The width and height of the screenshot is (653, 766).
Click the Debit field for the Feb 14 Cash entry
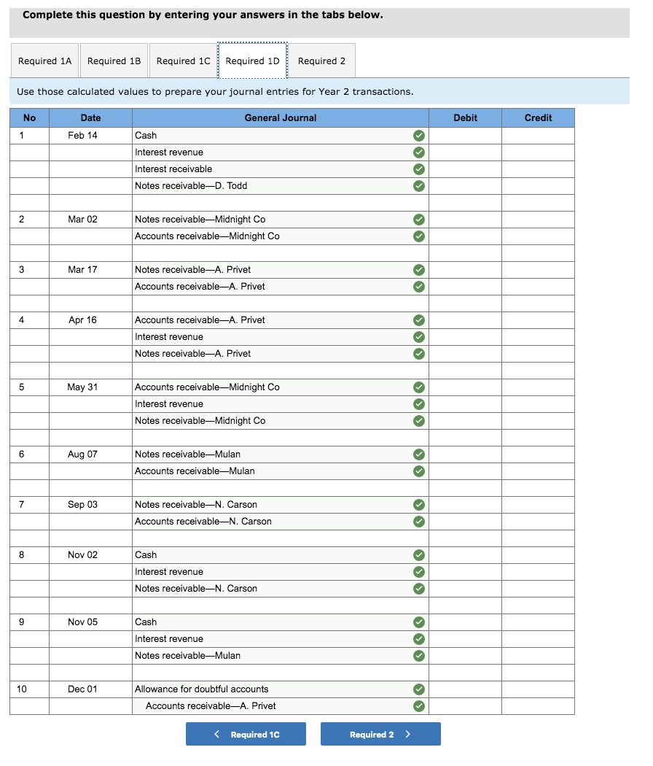pyautogui.click(x=465, y=135)
